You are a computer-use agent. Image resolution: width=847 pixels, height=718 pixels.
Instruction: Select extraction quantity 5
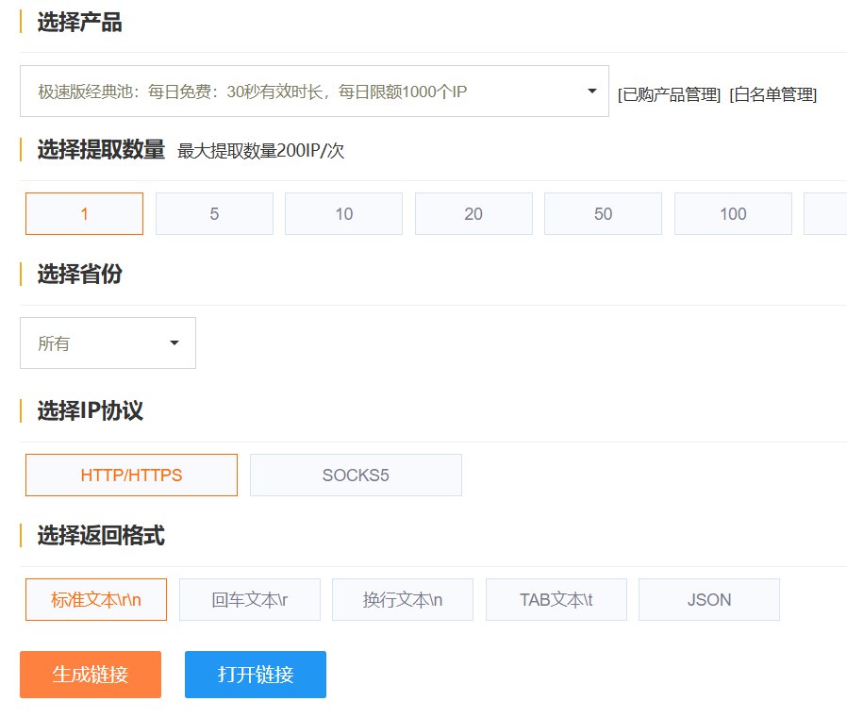coord(214,214)
